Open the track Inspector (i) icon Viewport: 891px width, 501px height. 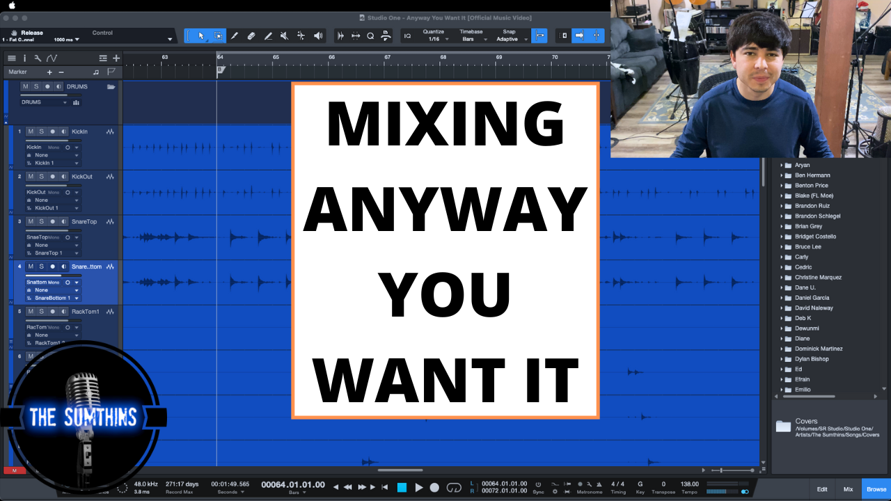(24, 58)
